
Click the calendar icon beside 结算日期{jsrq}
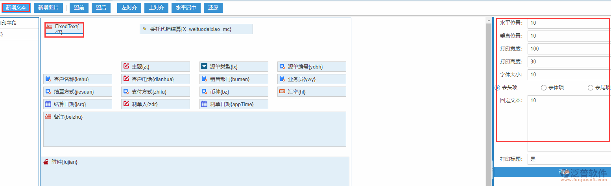[x=48, y=104]
